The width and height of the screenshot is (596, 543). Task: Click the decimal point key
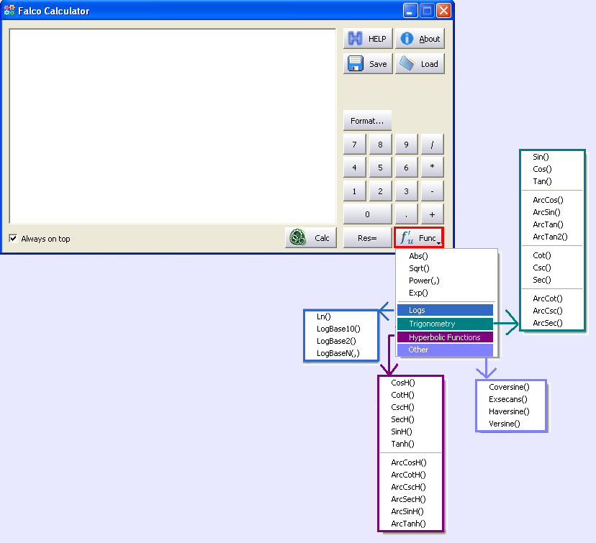[x=406, y=214]
